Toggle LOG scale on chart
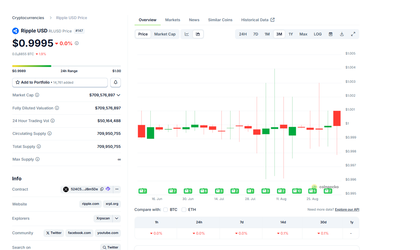This screenshot has height=250, width=420. pyautogui.click(x=318, y=34)
